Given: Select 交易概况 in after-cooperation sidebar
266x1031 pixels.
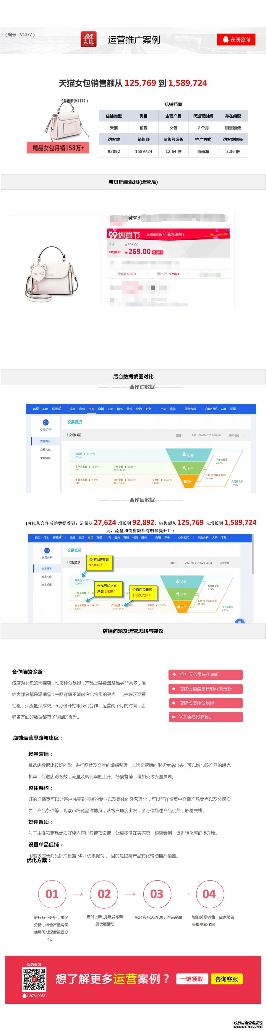Looking at the screenshot, I should click(47, 568).
